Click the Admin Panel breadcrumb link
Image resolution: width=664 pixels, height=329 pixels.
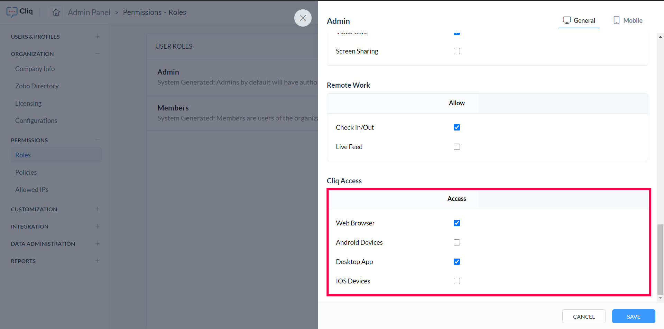coord(89,12)
